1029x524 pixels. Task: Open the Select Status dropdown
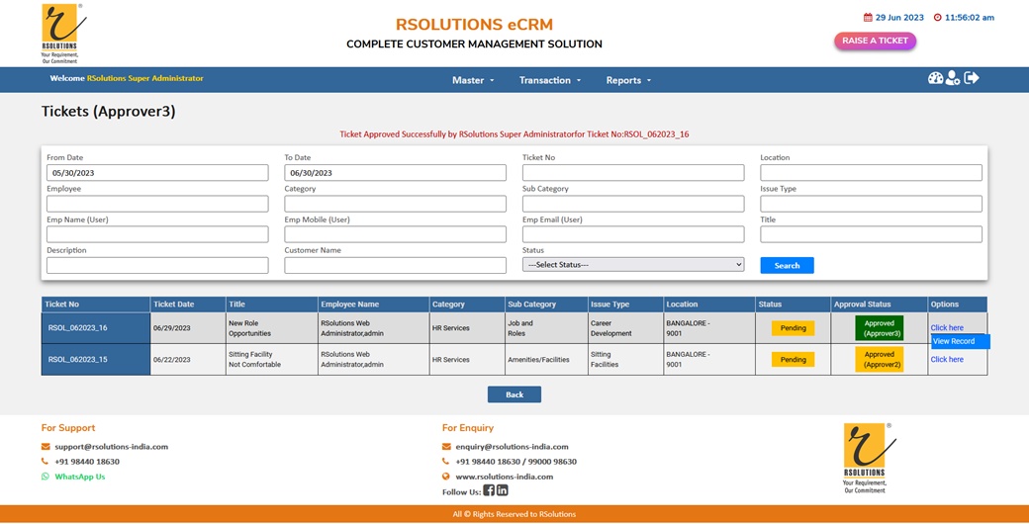(633, 265)
